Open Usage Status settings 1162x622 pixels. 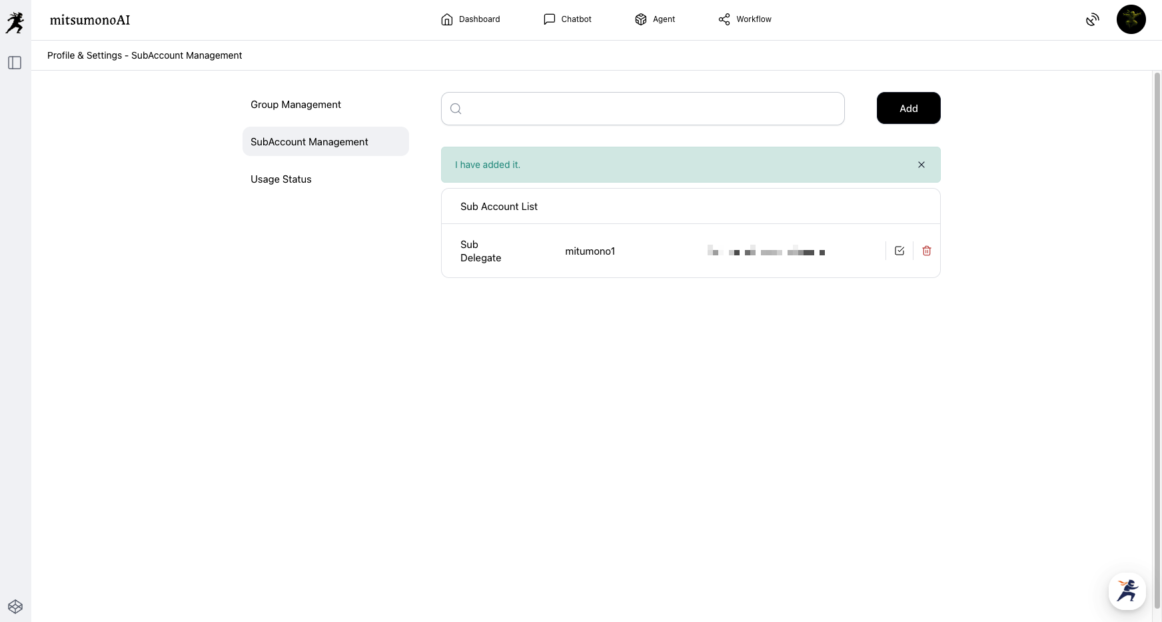point(281,179)
